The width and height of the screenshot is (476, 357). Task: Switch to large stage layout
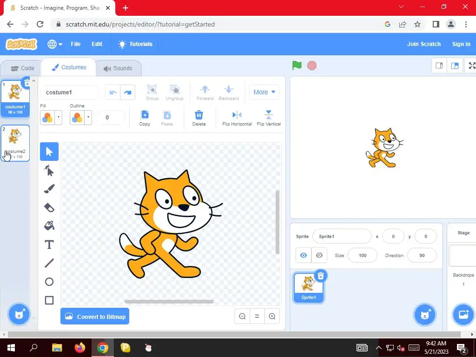[455, 66]
